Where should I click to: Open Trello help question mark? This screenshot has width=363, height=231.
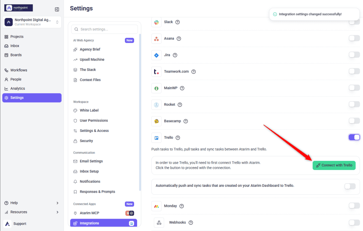tap(178, 138)
